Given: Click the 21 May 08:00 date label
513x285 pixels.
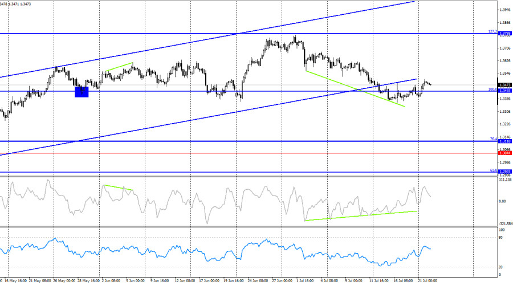Looking at the screenshot, I should (40, 281).
